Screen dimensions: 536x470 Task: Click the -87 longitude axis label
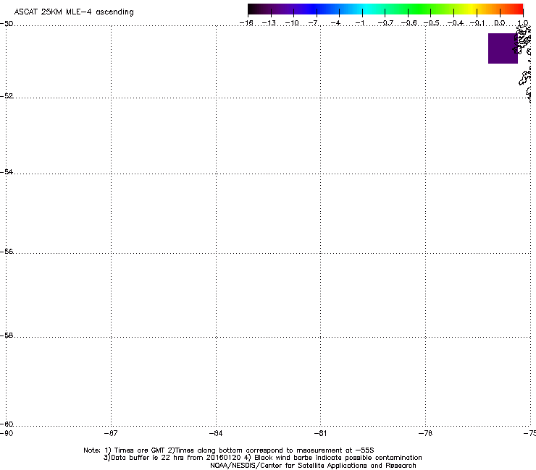[111, 433]
